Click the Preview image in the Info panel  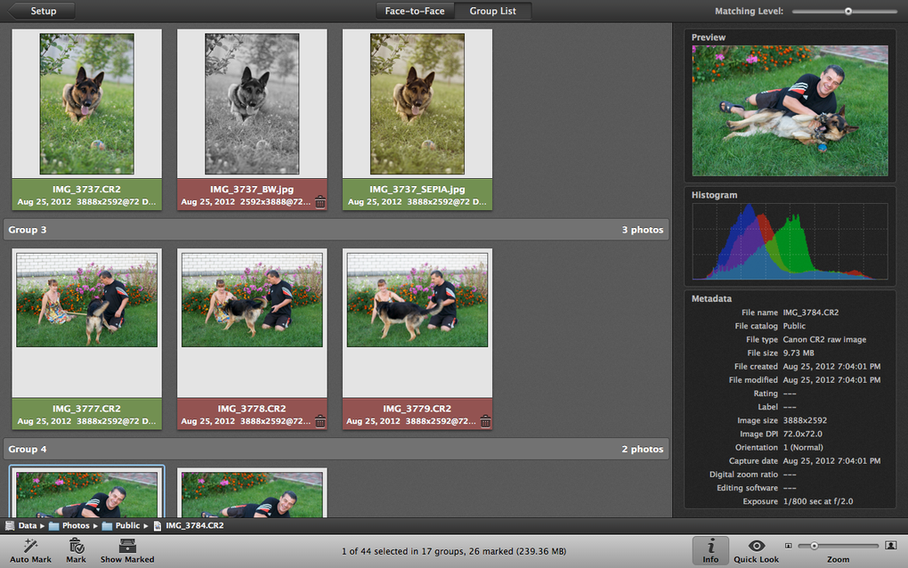[x=790, y=110]
